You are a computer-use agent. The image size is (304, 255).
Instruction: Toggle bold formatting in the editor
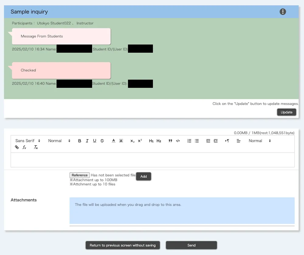click(80, 141)
